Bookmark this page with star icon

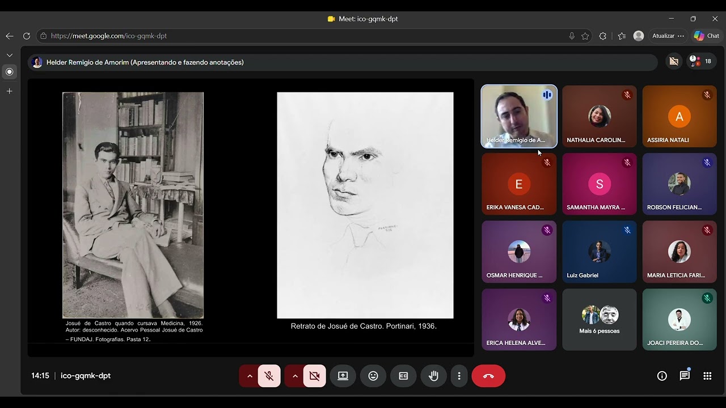(585, 36)
